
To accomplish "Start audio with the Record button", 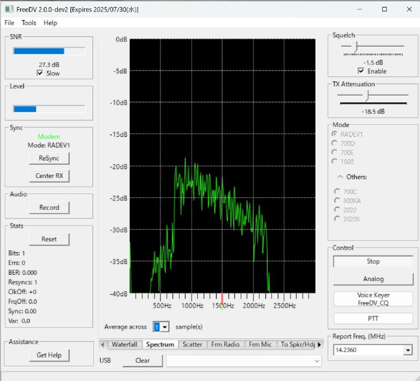I will [x=49, y=207].
